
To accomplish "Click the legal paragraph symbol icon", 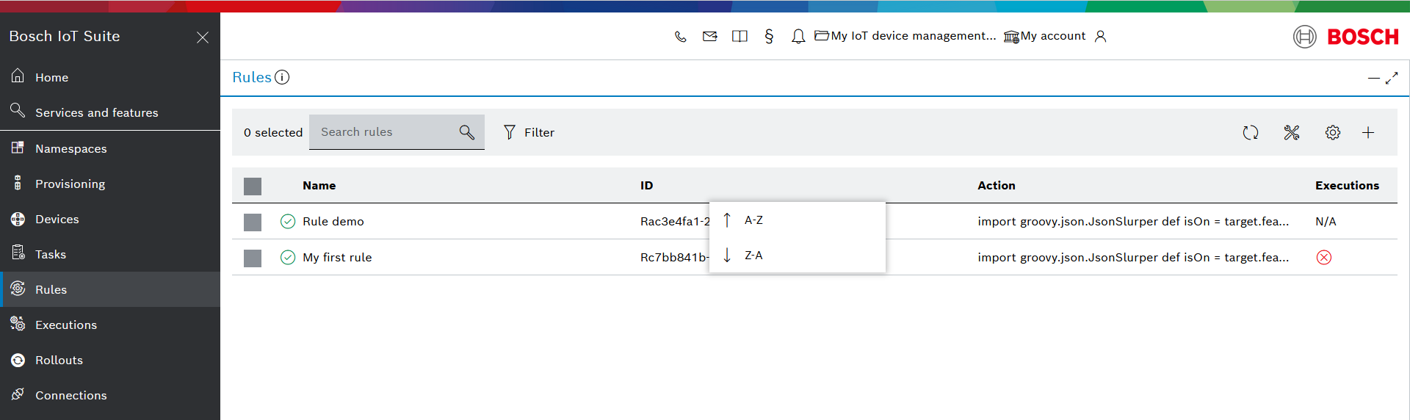I will [769, 36].
